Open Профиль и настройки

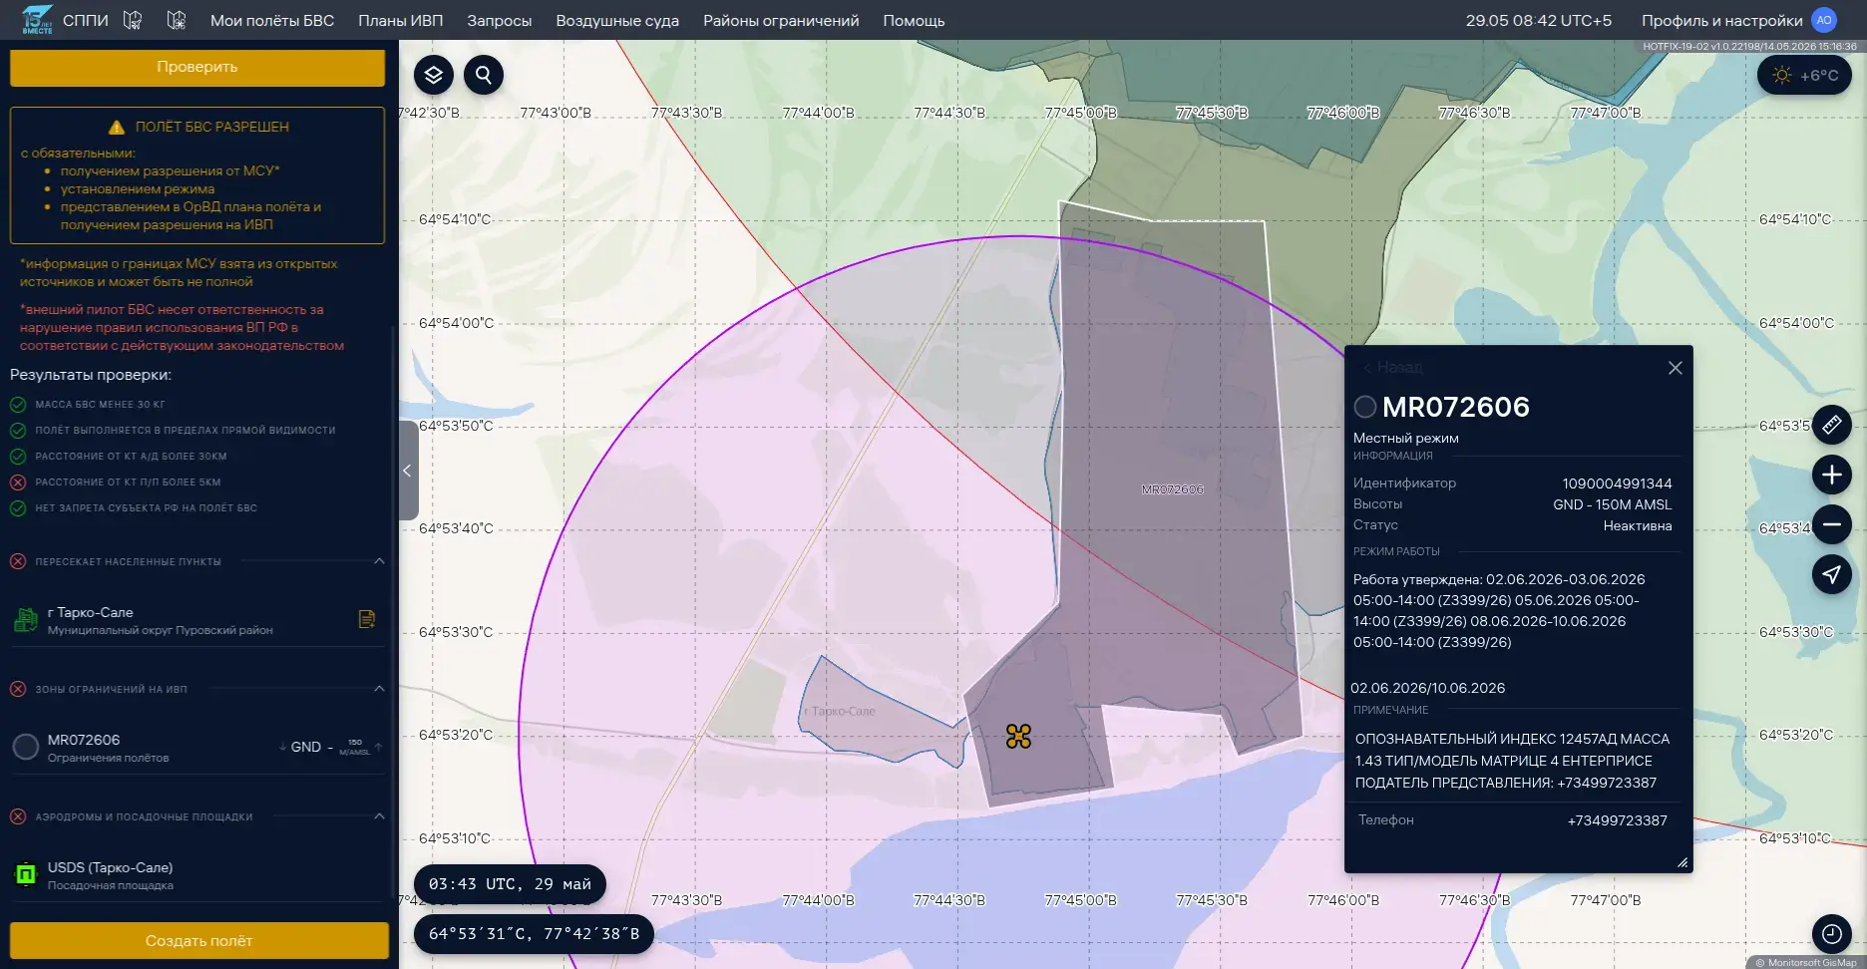coord(1722,20)
